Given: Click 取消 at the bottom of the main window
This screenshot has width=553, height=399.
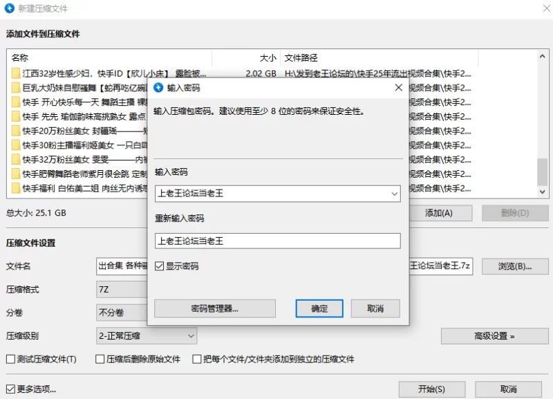Looking at the screenshot, I should (508, 389).
